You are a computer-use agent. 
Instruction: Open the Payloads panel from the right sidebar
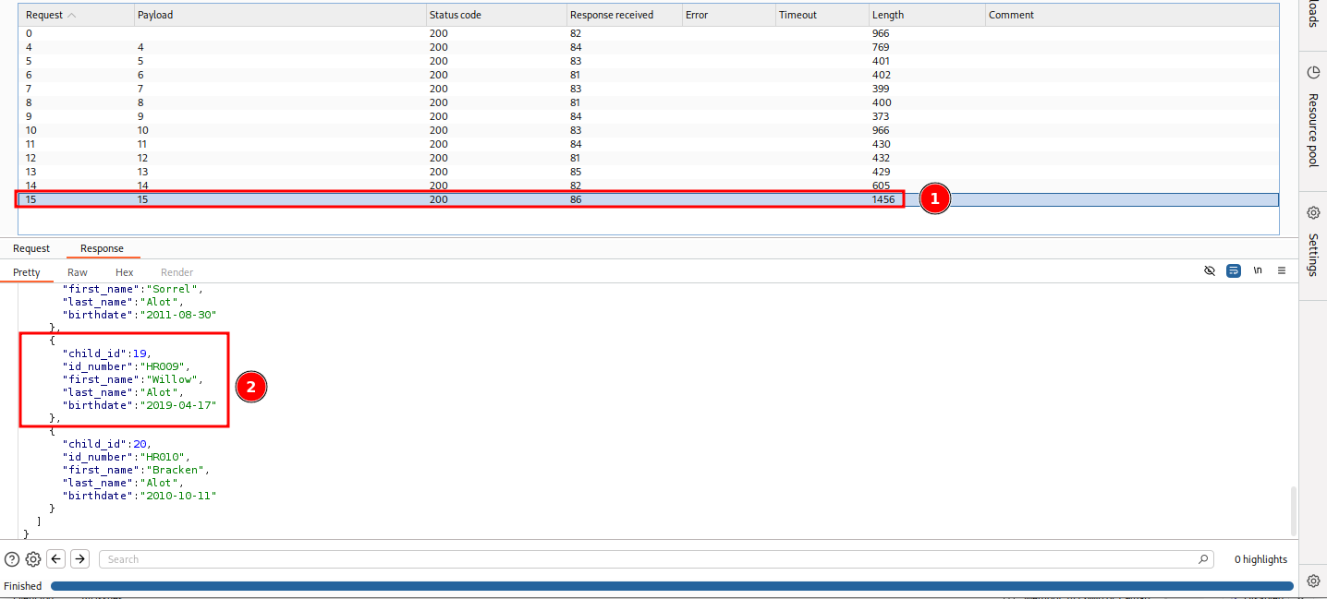pos(1313,13)
